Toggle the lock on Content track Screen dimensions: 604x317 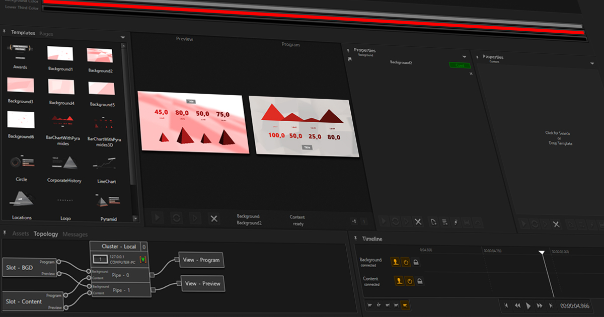[x=419, y=281]
